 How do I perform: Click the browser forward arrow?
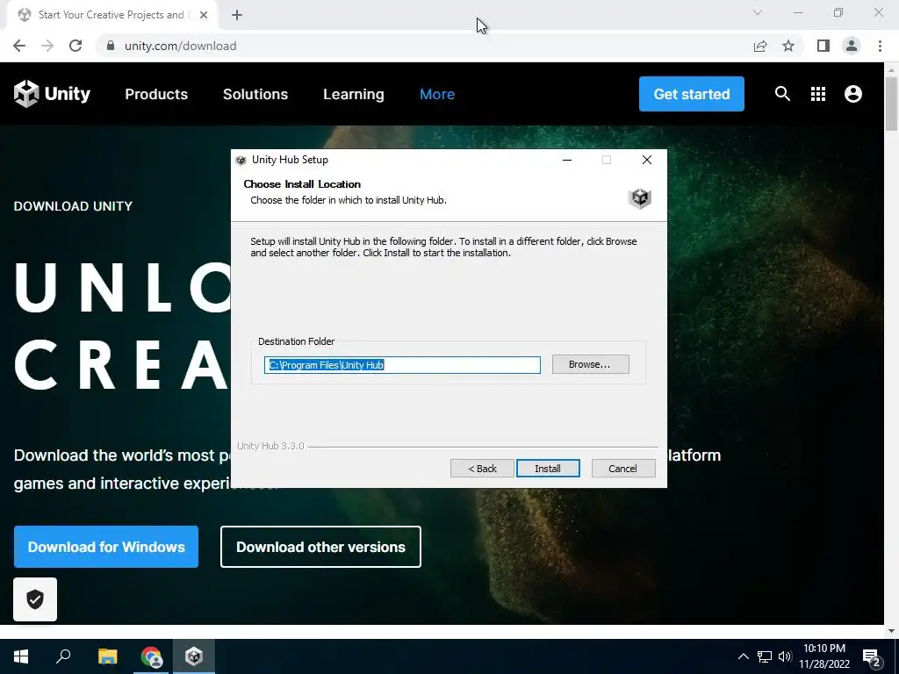pos(47,46)
